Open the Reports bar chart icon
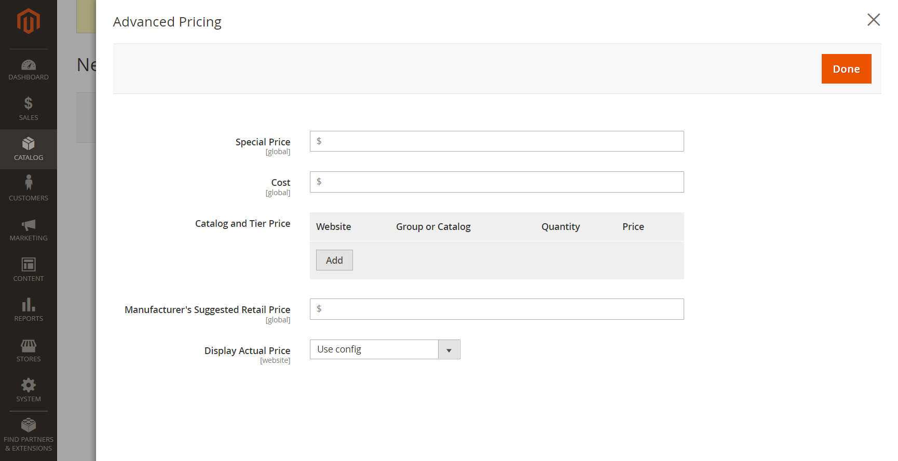 [29, 305]
